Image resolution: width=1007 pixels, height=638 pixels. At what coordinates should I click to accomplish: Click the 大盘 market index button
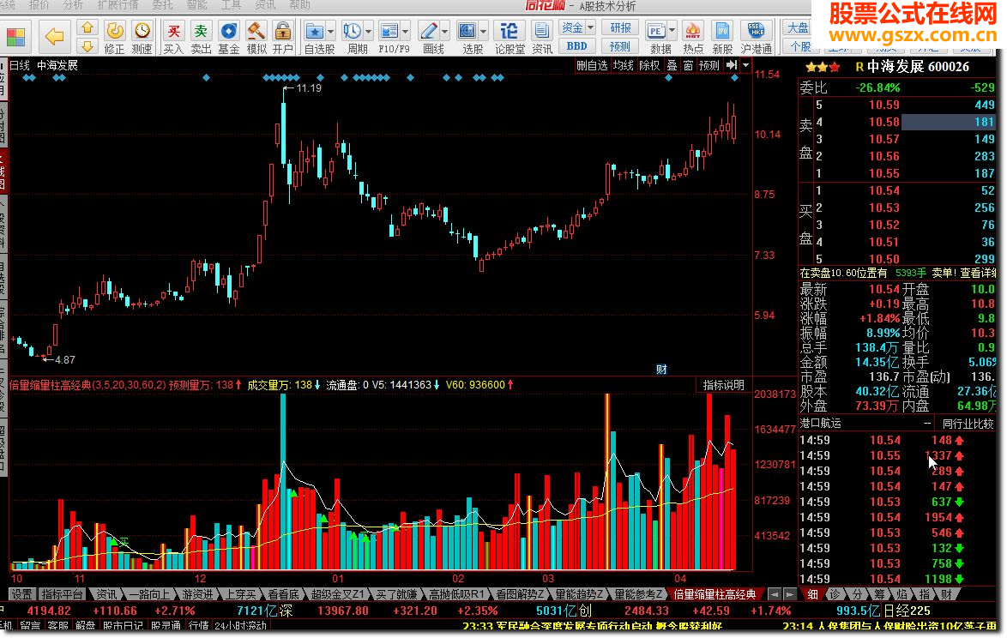click(799, 27)
